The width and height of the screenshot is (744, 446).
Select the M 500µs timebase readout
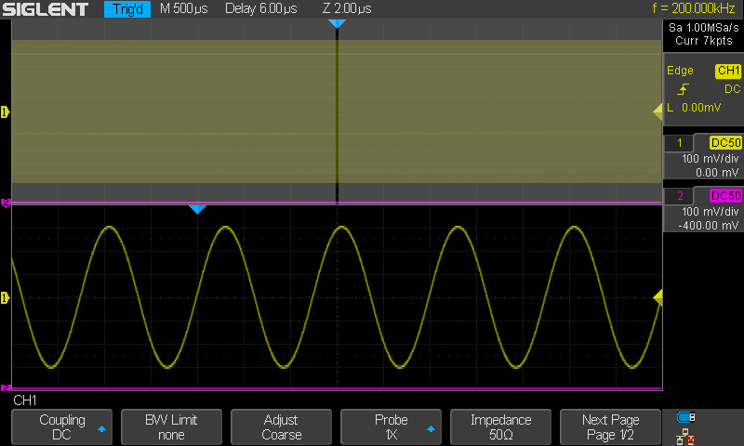(183, 8)
